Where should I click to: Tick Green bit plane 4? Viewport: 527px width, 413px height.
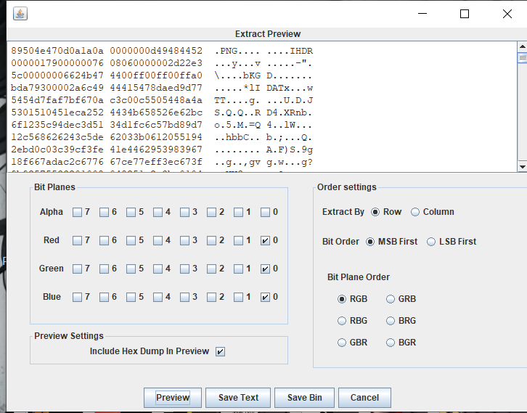158,269
